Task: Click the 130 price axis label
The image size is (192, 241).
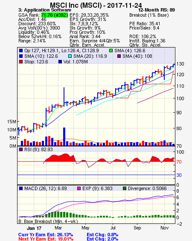Action: click(x=180, y=64)
